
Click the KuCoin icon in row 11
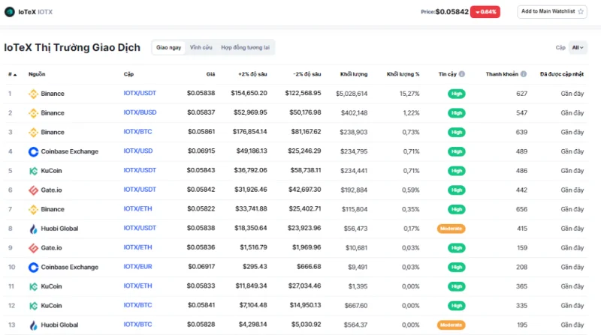pos(33,286)
